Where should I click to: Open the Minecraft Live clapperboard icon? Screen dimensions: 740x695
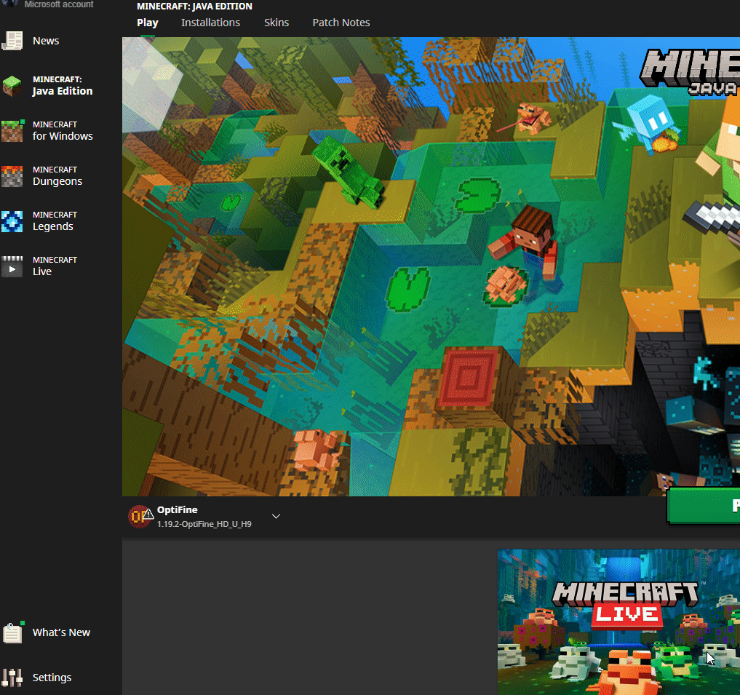click(12, 266)
